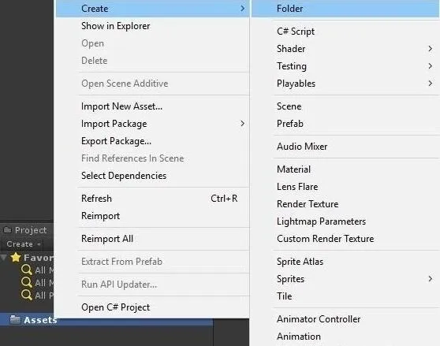Switch to the Project tab

tap(26, 230)
